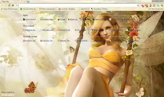Launch the AppBrain Android app
Image resolution: width=164 pixels, height=97 pixels.
pyautogui.click(x=47, y=19)
